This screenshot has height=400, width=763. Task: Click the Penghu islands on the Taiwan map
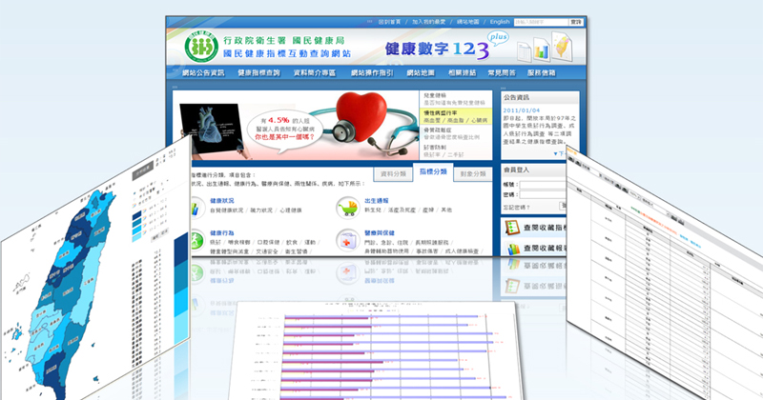(16, 332)
